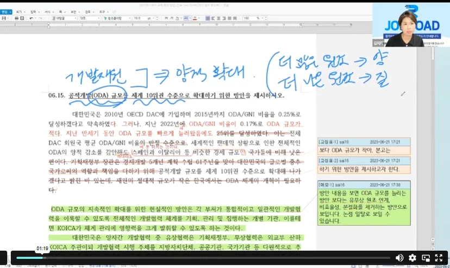
Task: Click the heading text starting 06.15.
Action: [166, 95]
